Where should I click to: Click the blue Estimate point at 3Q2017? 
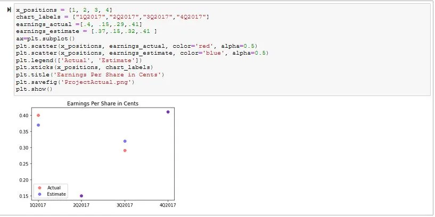coord(125,141)
